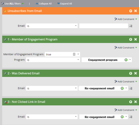The image size is (139, 125).
Task: Open Email operator dropdown in Unsubscribes trigger
Action: [x=52, y=26]
